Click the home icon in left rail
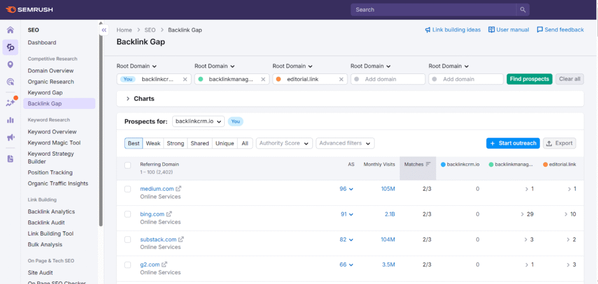The image size is (598, 284). [10, 30]
